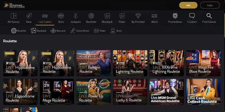Open the All Games category icon
The width and height of the screenshot is (225, 112).
pos(13,16)
